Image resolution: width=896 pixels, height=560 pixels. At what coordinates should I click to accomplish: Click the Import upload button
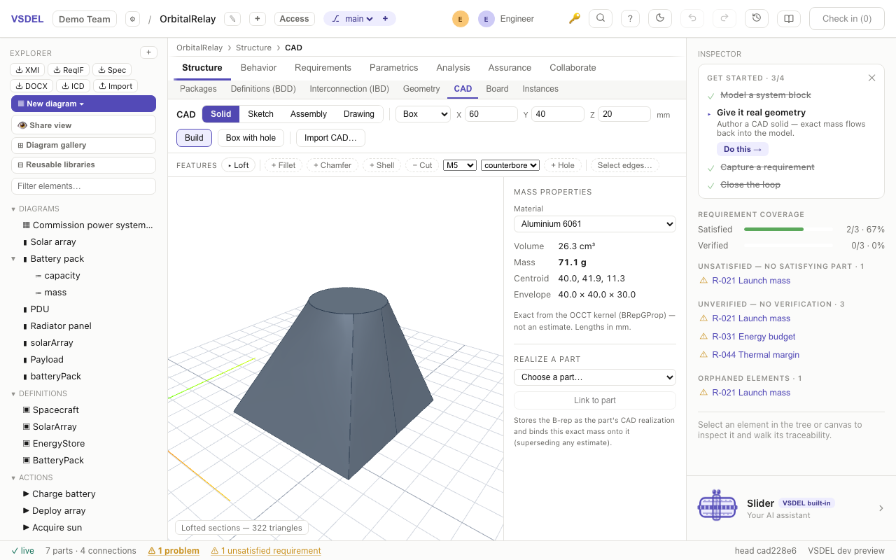115,86
